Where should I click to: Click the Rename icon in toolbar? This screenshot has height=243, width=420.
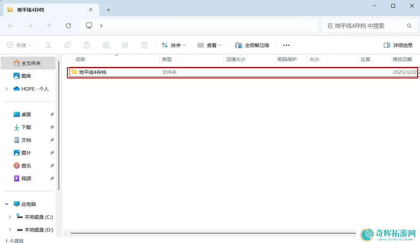[106, 45]
